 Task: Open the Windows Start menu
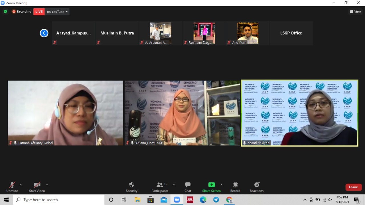click(7, 200)
